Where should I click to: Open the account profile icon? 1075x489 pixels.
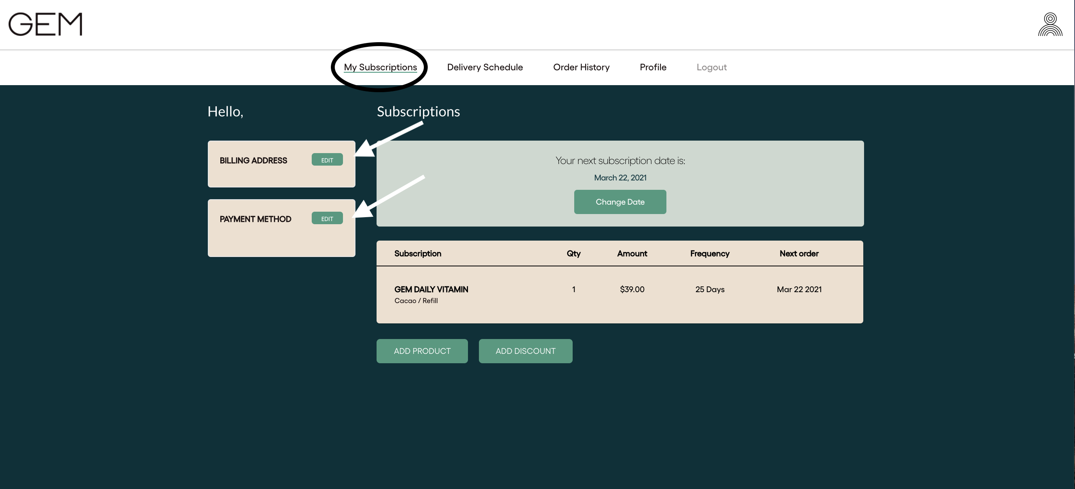[1050, 25]
